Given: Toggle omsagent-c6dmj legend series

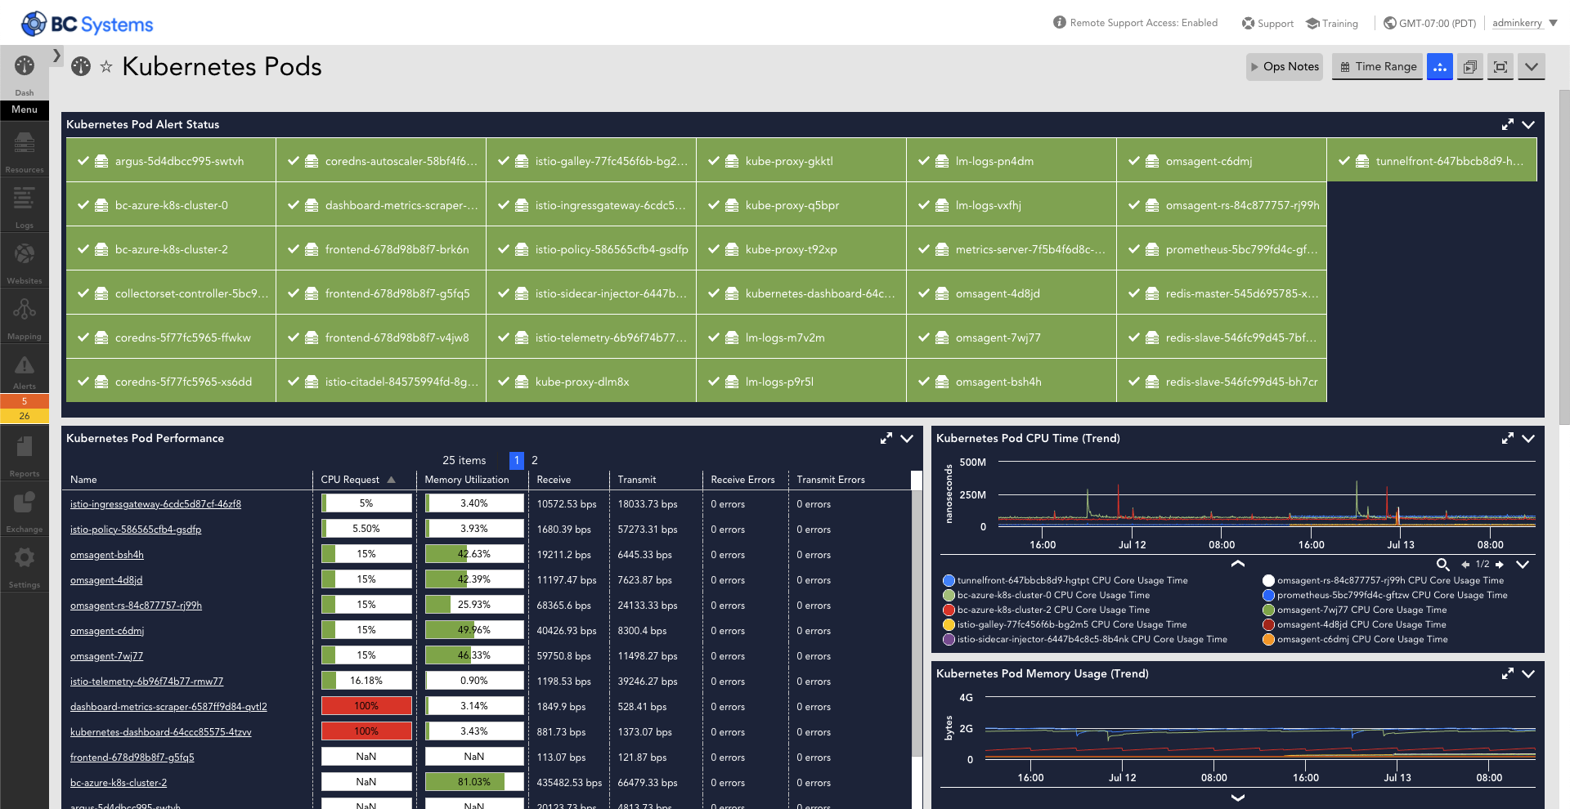Looking at the screenshot, I should coord(1356,639).
